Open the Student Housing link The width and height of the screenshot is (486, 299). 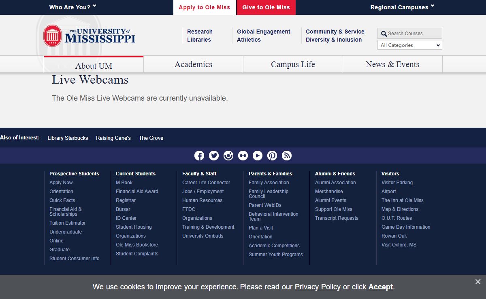pos(134,227)
